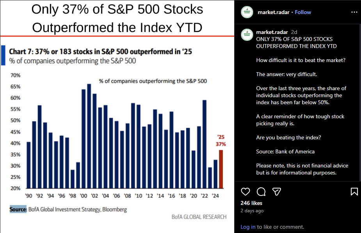Click the BofA GLOBAL RESEARCH watermark text
The height and width of the screenshot is (233, 361).
pos(199,217)
